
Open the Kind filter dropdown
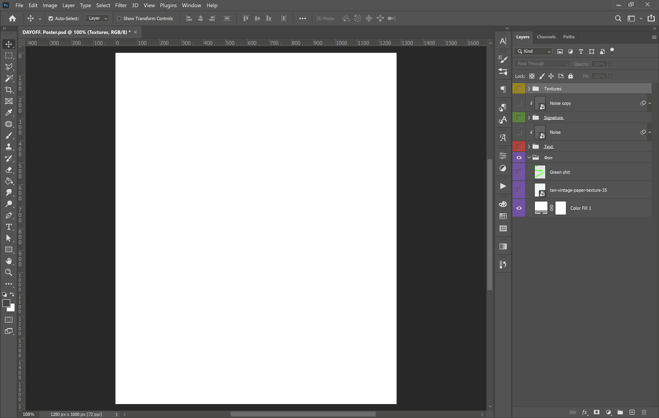(x=533, y=52)
